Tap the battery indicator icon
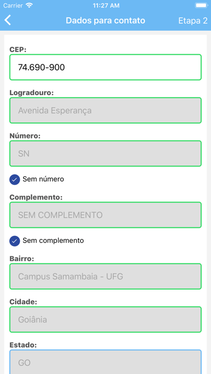This screenshot has width=211, height=374. click(x=201, y=5)
